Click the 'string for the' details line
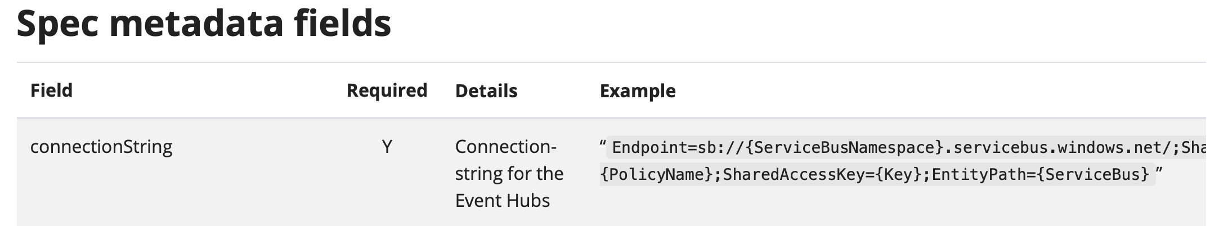Viewport: 1210px width, 226px height. [509, 174]
